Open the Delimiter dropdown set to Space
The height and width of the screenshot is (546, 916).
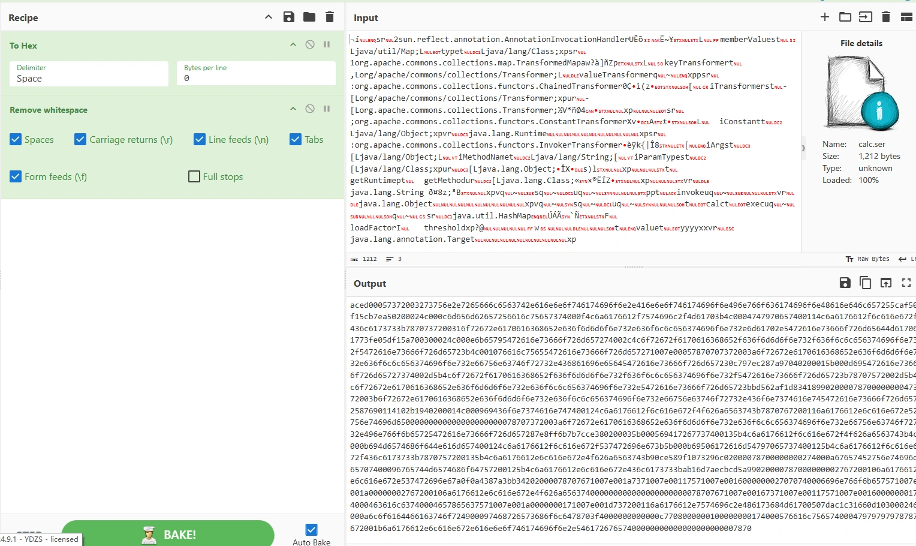(89, 74)
